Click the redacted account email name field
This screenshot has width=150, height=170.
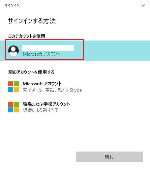click(48, 48)
